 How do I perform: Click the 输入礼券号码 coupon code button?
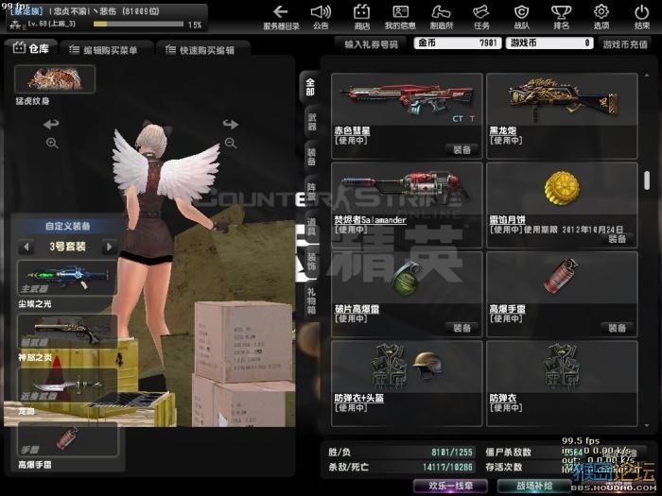pyautogui.click(x=371, y=43)
